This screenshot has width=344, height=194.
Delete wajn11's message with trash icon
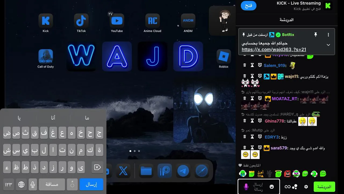pos(245,76)
